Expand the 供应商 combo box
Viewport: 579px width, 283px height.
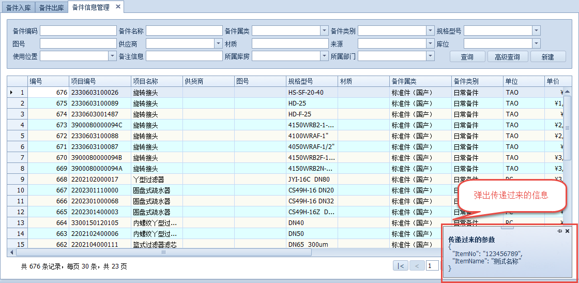click(x=218, y=43)
